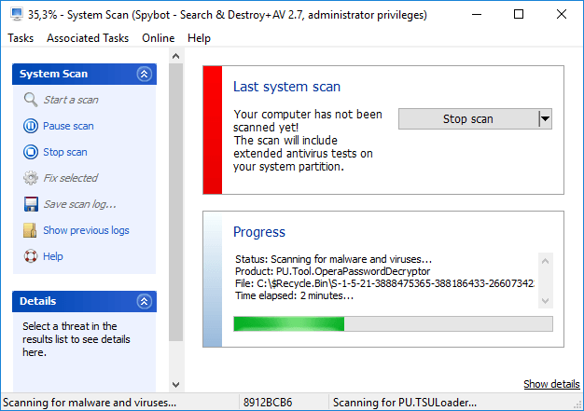Viewport: 584px width, 411px height.
Task: Open the Stop scan button dropdown arrow
Action: click(545, 119)
